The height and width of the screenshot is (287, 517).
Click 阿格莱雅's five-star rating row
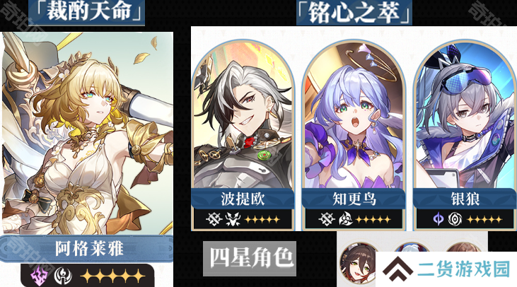[x=112, y=276]
